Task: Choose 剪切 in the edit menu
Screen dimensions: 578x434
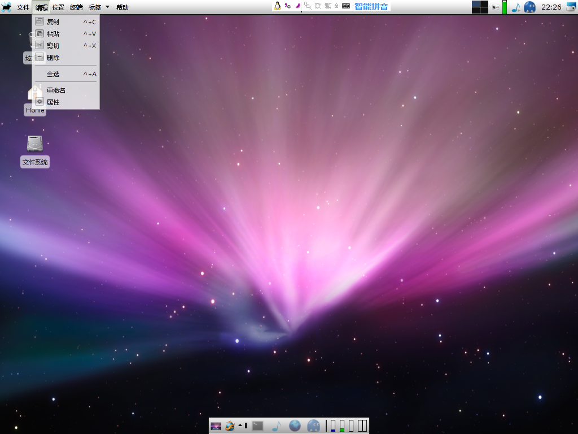Action: click(x=65, y=45)
